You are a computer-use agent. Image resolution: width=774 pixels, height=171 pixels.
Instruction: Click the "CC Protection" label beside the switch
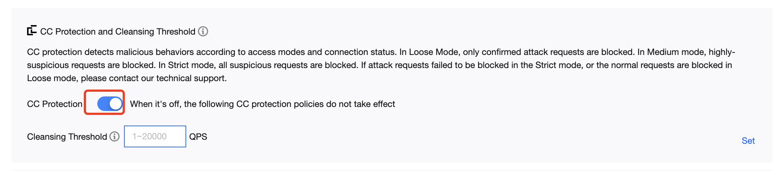click(x=55, y=104)
